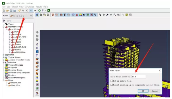Uncheck 'Resort existing egress components' checkbox
Viewport: 172px width, 99px height.
(112, 85)
